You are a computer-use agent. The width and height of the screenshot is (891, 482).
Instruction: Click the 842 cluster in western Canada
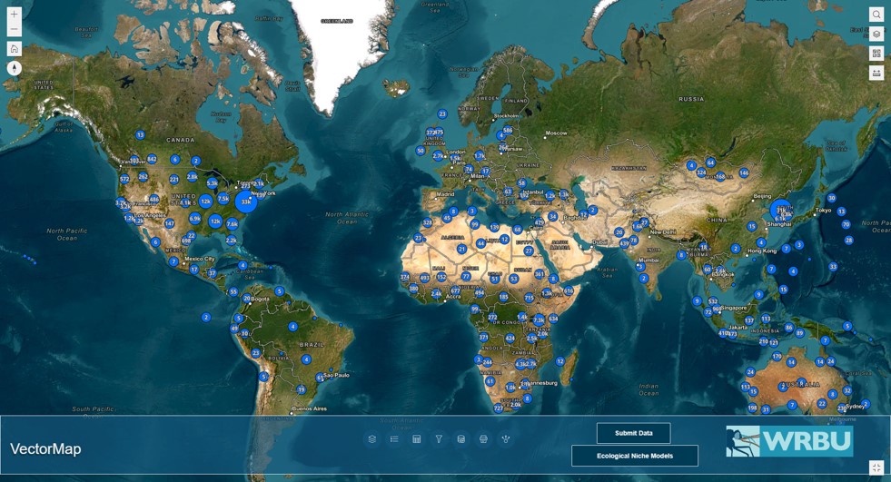coord(152,159)
